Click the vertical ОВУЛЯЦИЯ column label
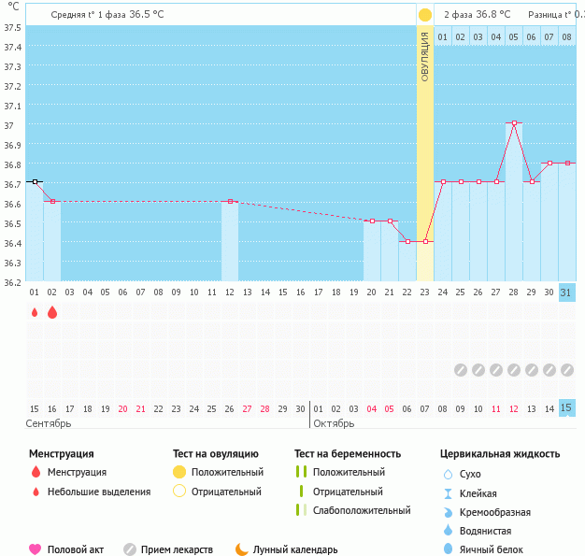 coord(425,56)
